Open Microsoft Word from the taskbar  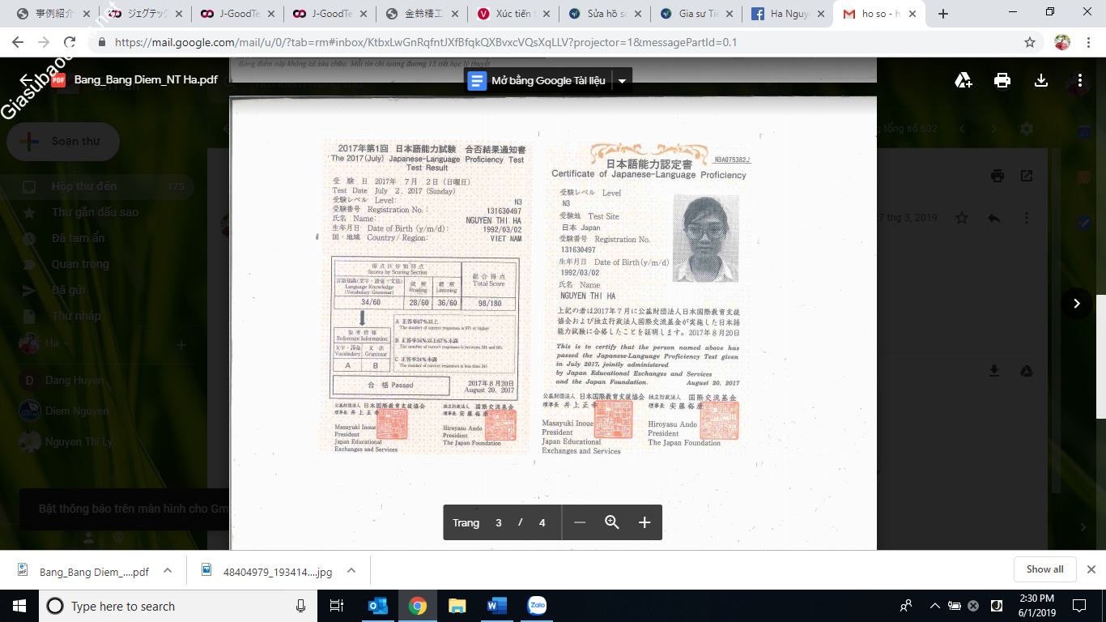(x=496, y=606)
